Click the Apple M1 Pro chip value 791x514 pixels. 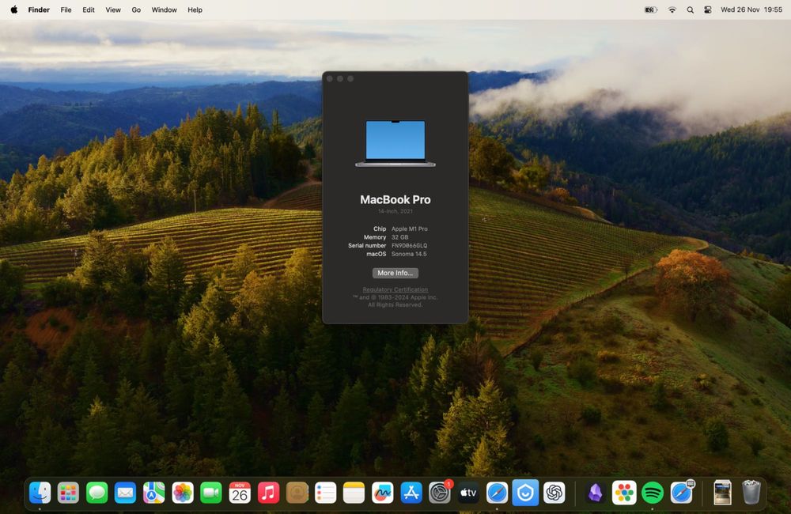pos(410,229)
